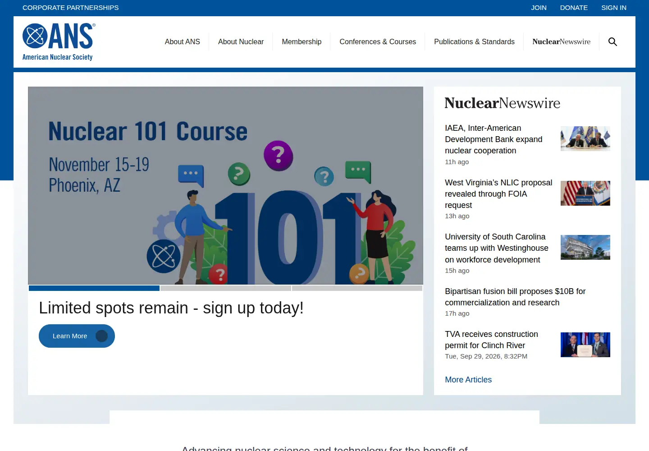This screenshot has height=451, width=649.
Task: Open IAEA article thumbnail image
Action: click(x=585, y=138)
